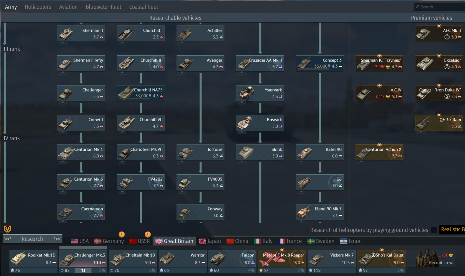
Task: Click the Recruit crew button
Action: (x=431, y=258)
